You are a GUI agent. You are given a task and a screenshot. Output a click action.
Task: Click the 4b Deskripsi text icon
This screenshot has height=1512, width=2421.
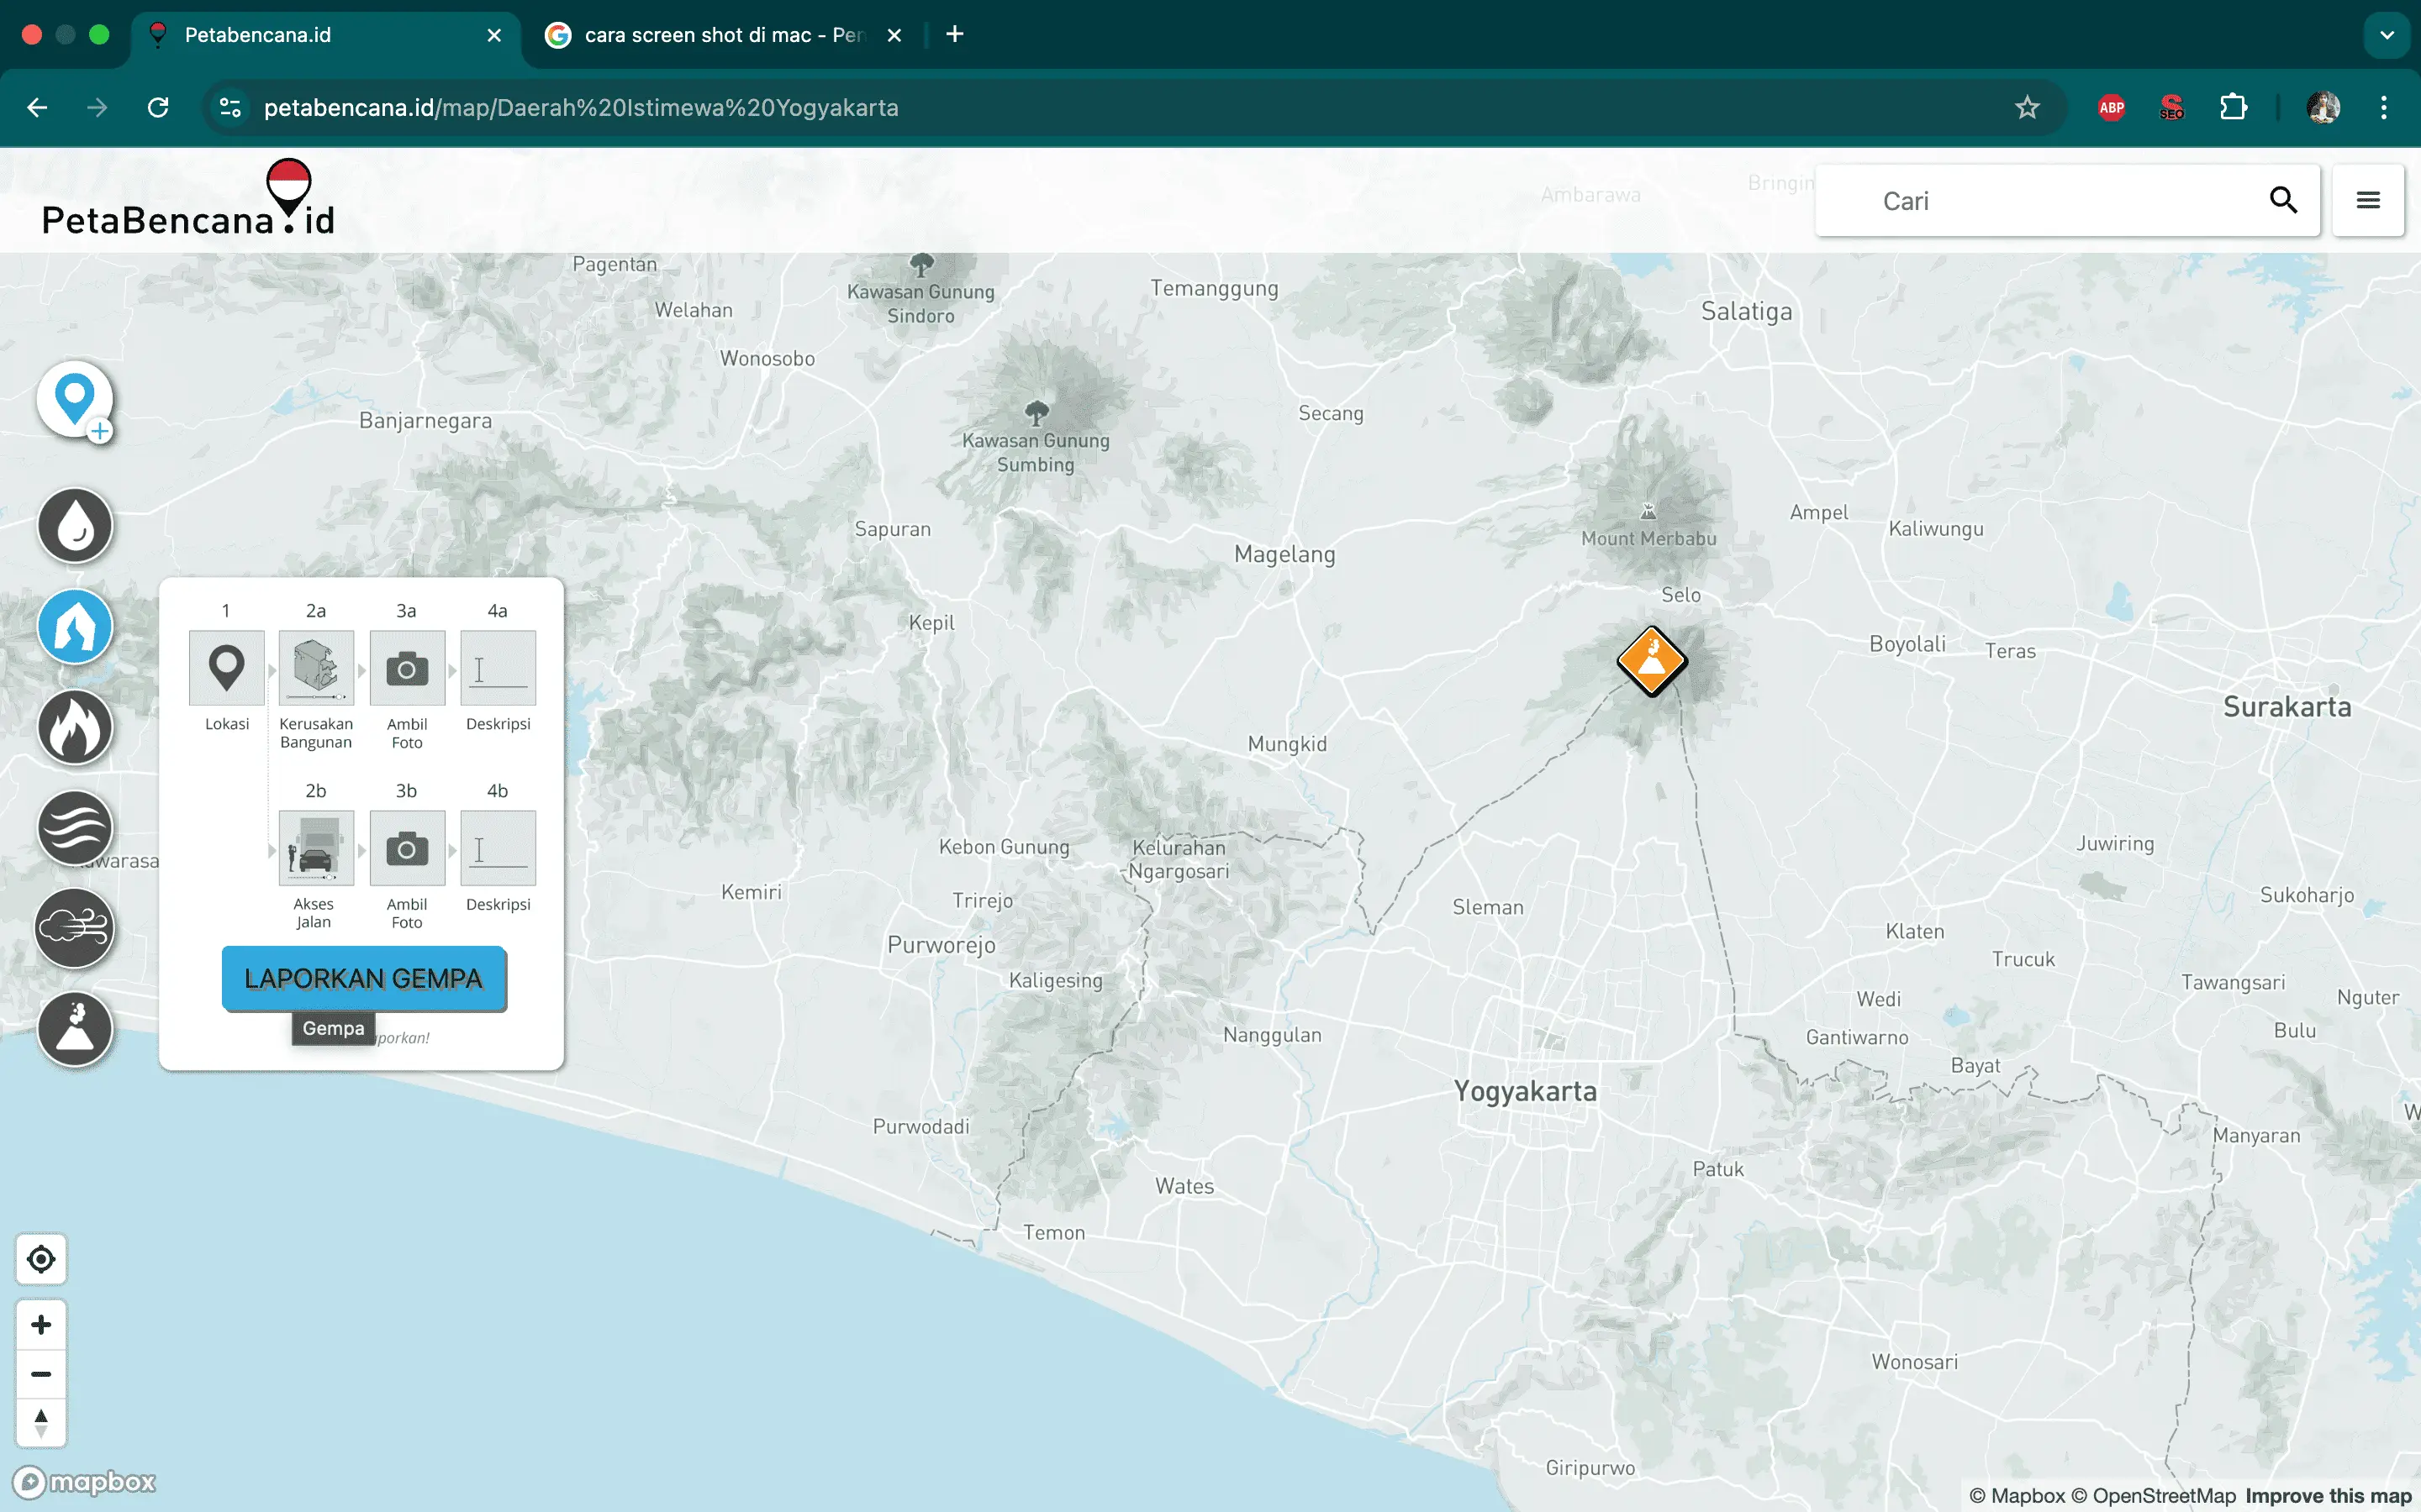[x=498, y=848]
